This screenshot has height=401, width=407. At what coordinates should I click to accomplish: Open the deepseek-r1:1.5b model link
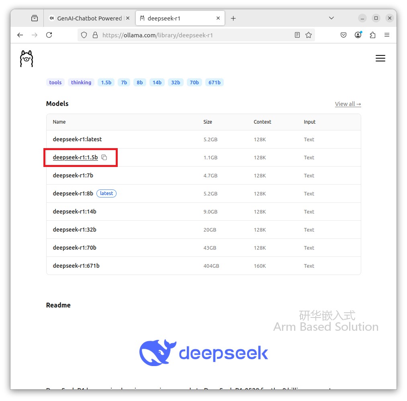[75, 157]
